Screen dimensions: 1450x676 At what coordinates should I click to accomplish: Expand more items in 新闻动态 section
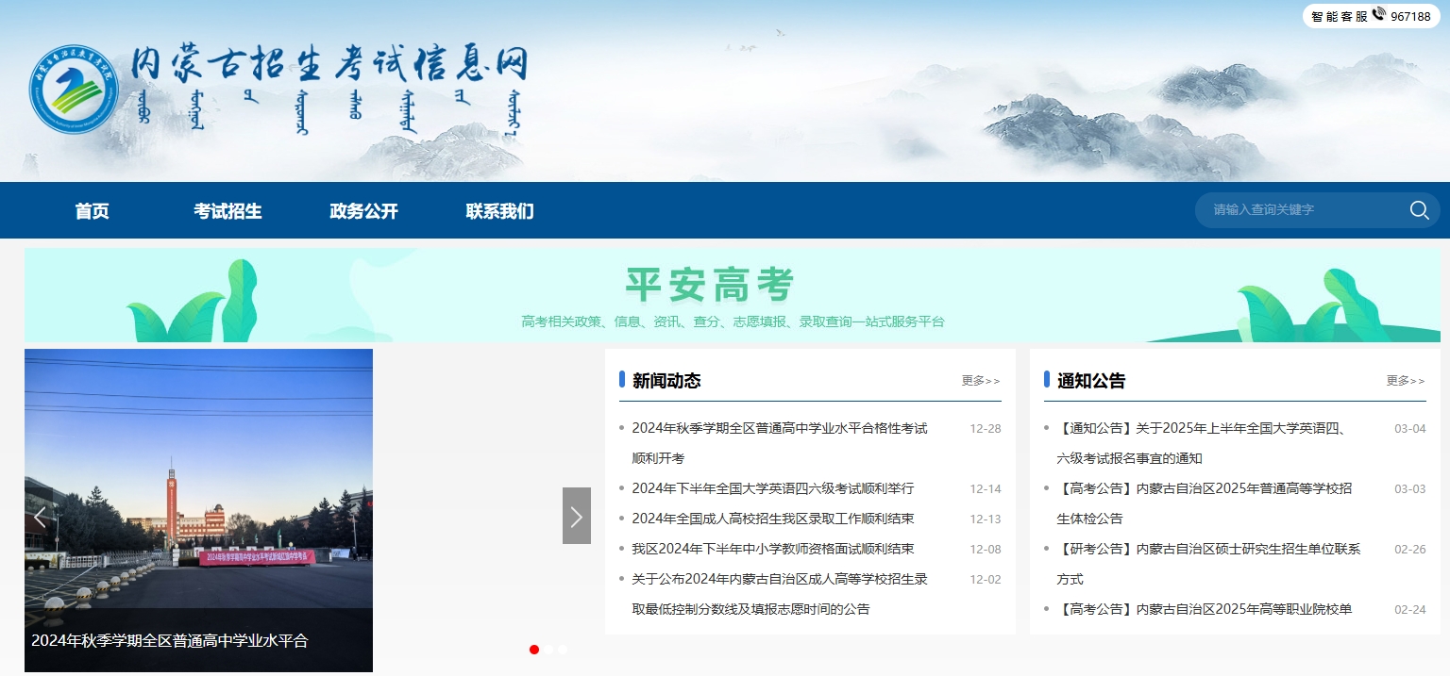[x=980, y=381]
